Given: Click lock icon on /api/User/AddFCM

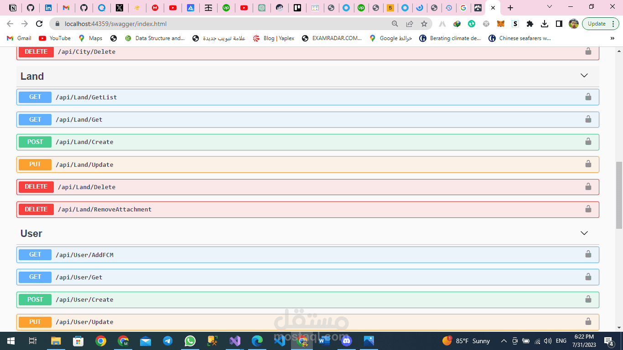Looking at the screenshot, I should pos(588,254).
